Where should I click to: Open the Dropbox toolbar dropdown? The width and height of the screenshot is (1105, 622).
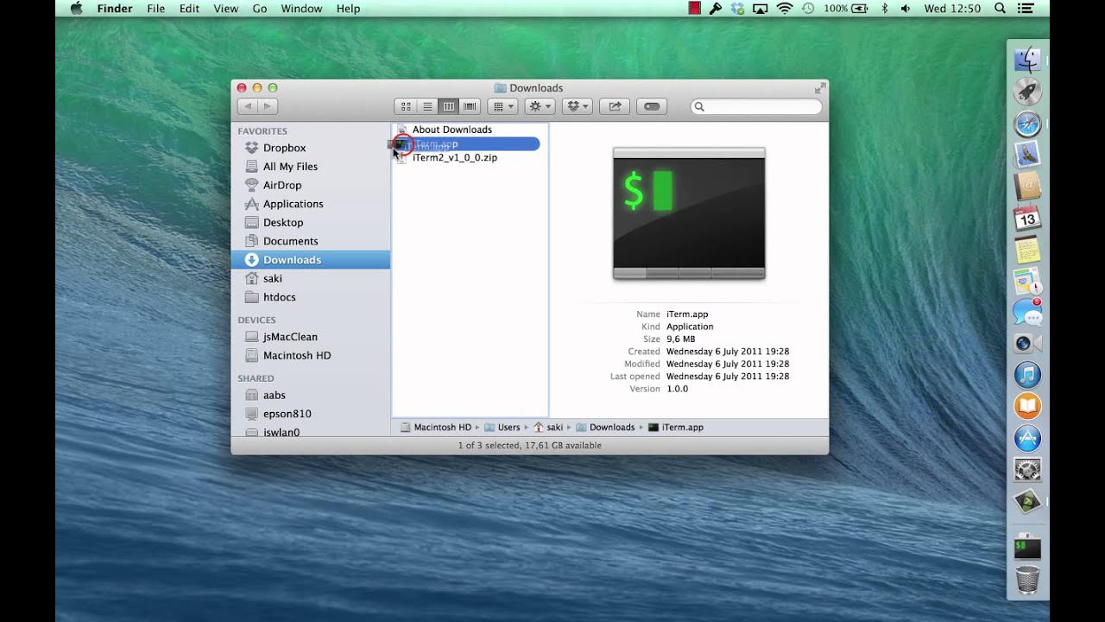click(577, 106)
